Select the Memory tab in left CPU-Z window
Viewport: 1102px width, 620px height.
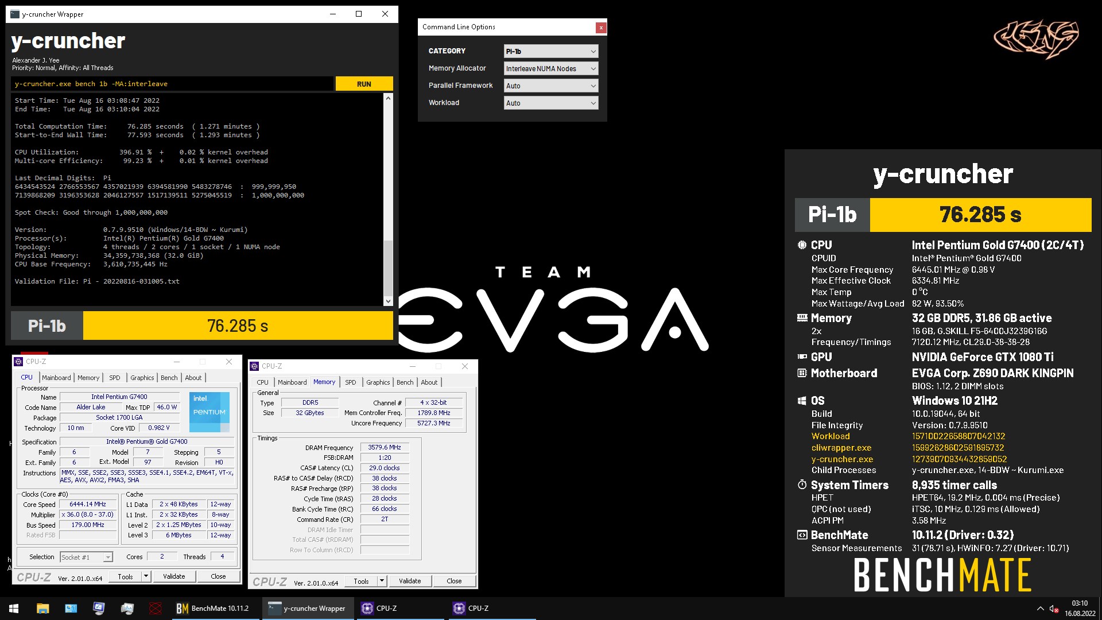pyautogui.click(x=88, y=378)
